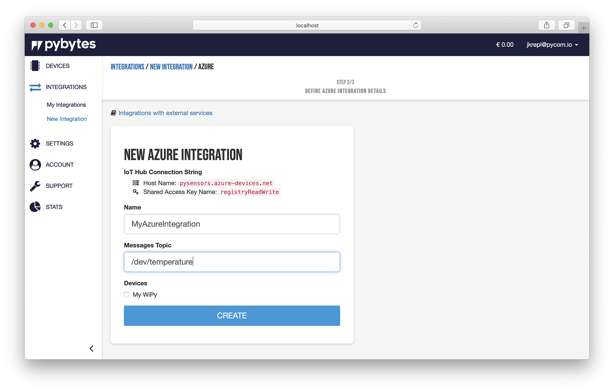Click the pybytes logo
The height and width of the screenshot is (392, 614).
pos(64,44)
